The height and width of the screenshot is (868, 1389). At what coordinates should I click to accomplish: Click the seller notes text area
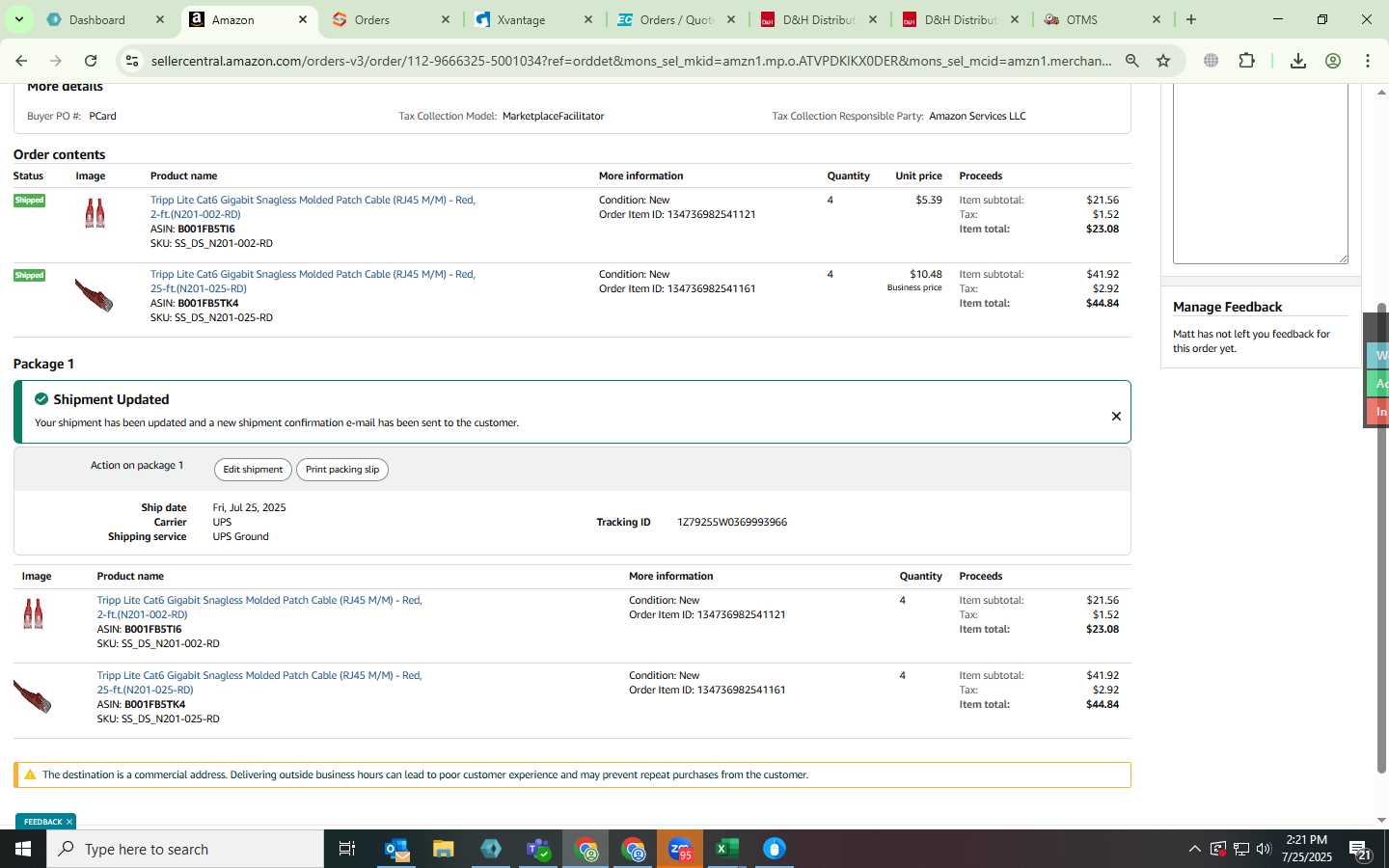coord(1260,174)
